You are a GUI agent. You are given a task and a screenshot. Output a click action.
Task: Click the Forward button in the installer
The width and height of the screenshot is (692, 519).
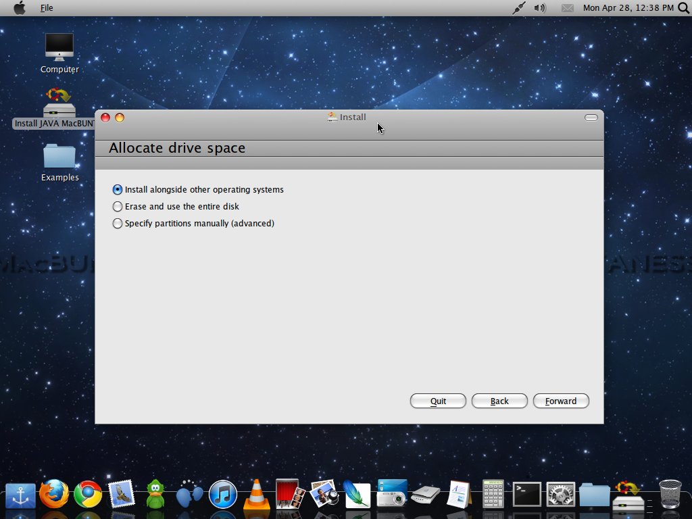561,401
